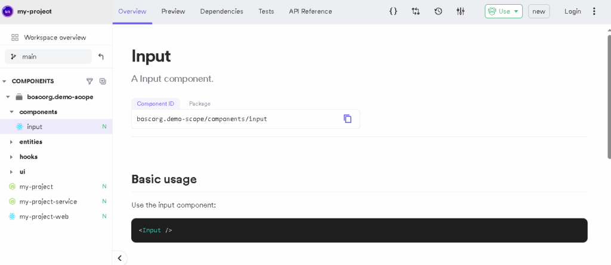Collapse the sidebar with the chevron button
Image resolution: width=611 pixels, height=265 pixels.
point(119,258)
